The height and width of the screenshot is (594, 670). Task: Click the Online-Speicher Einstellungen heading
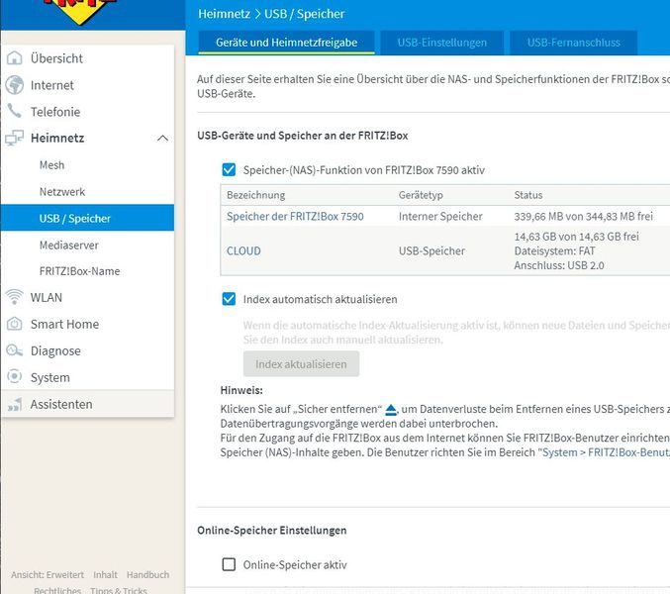tap(272, 531)
